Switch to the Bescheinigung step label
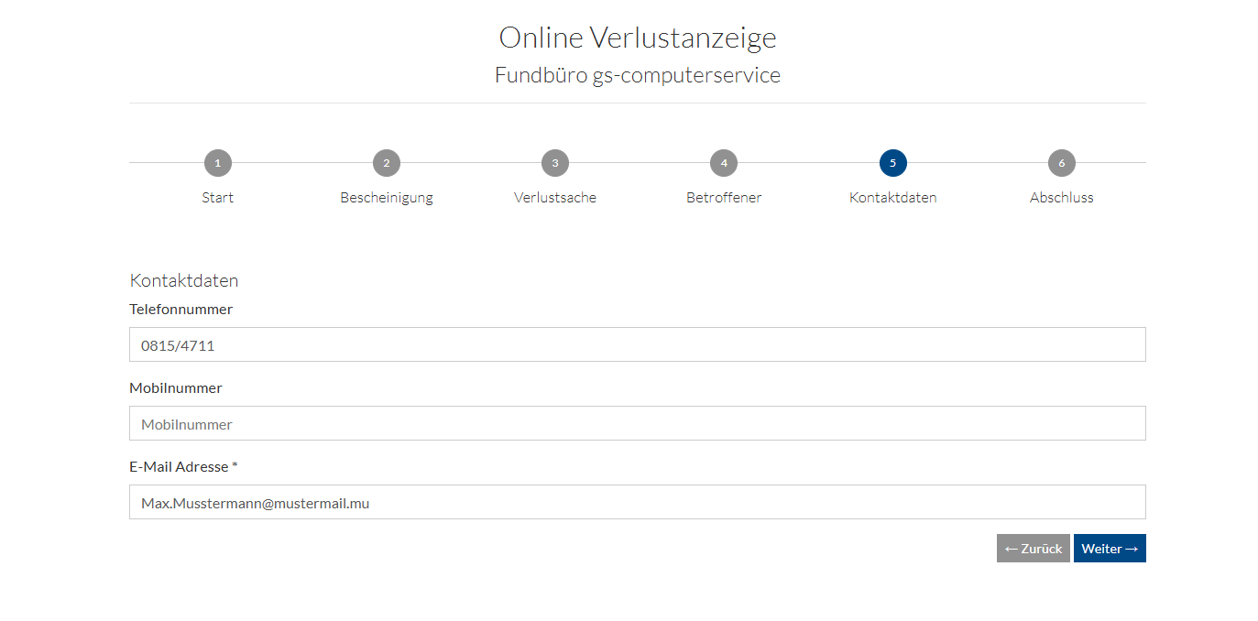The image size is (1258, 621). tap(387, 198)
